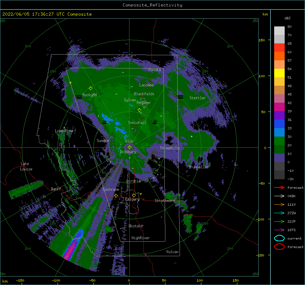Click the Innisfail town label
Viewport: 305px width, 285px height.
[137, 123]
